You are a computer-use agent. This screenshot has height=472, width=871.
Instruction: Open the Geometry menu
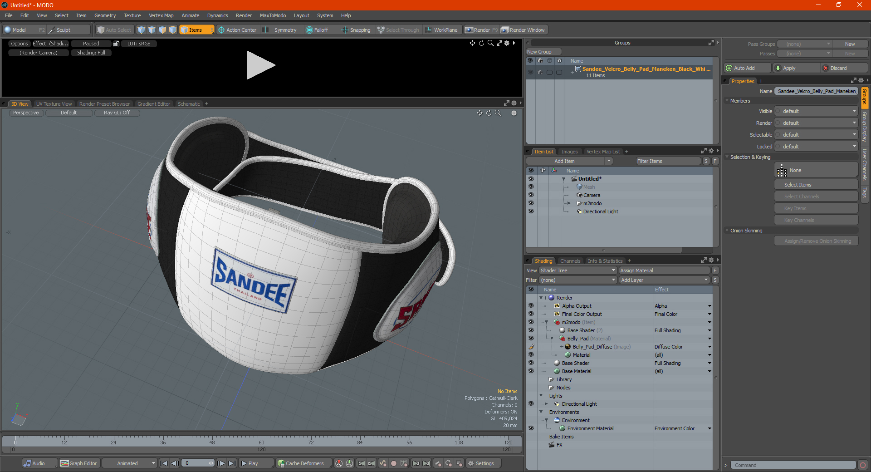click(x=105, y=15)
